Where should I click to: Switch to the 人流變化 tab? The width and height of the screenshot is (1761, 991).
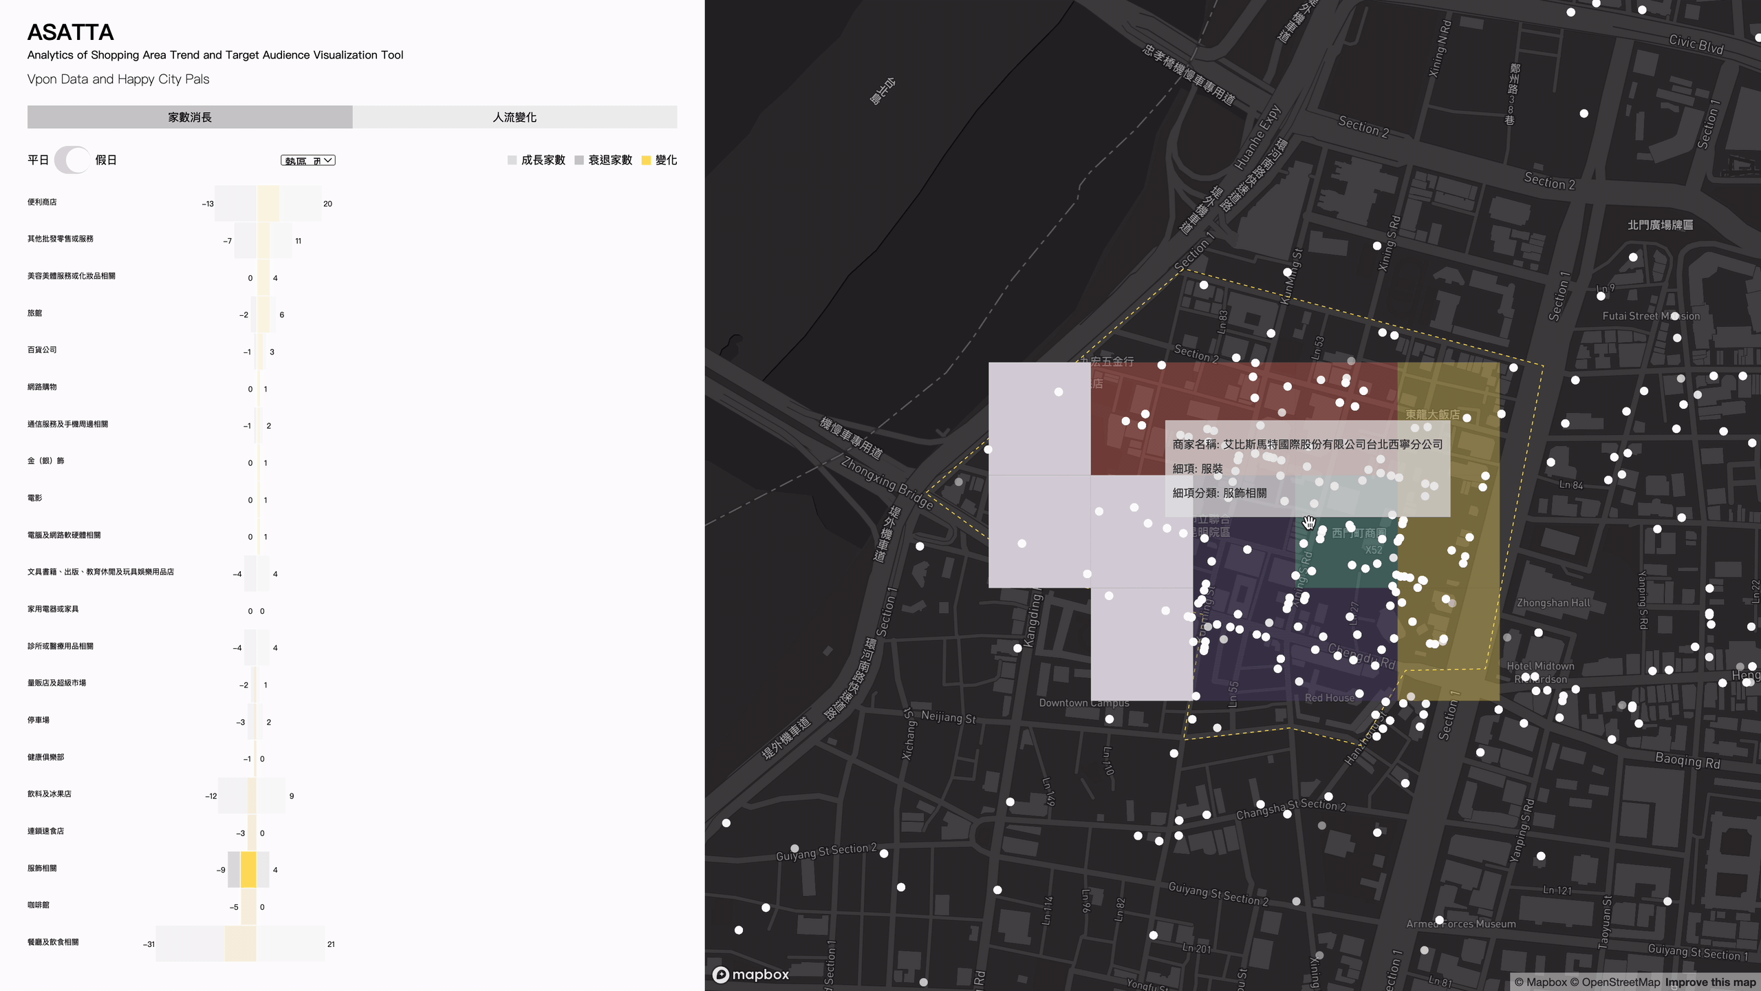tap(515, 117)
